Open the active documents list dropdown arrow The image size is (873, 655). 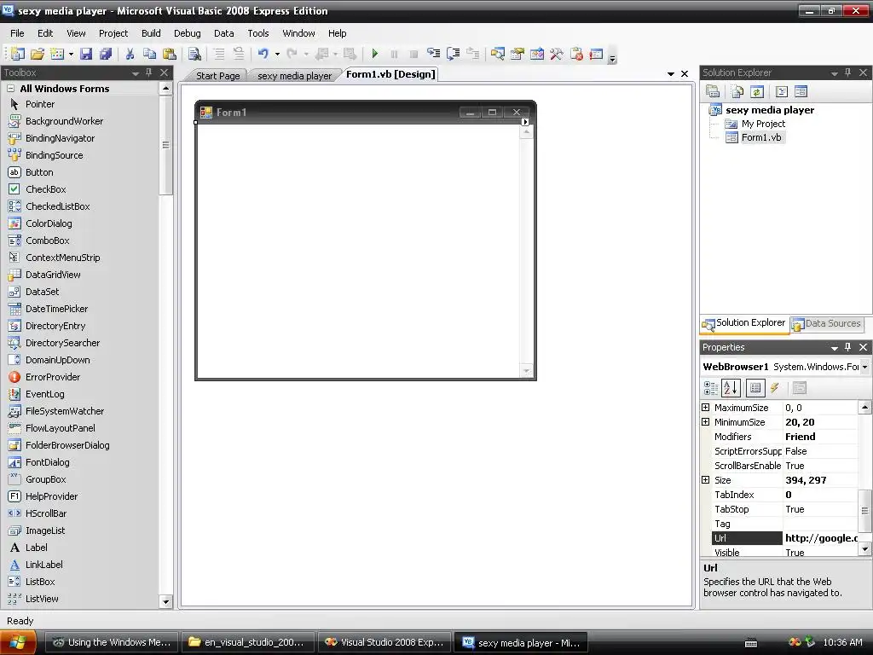(x=671, y=74)
